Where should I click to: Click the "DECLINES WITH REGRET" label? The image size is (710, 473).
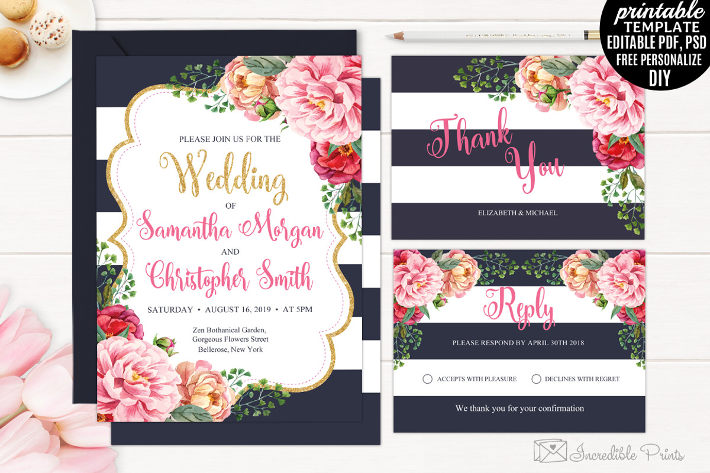tap(582, 379)
